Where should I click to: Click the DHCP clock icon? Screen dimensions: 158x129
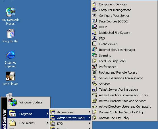(x=94, y=27)
